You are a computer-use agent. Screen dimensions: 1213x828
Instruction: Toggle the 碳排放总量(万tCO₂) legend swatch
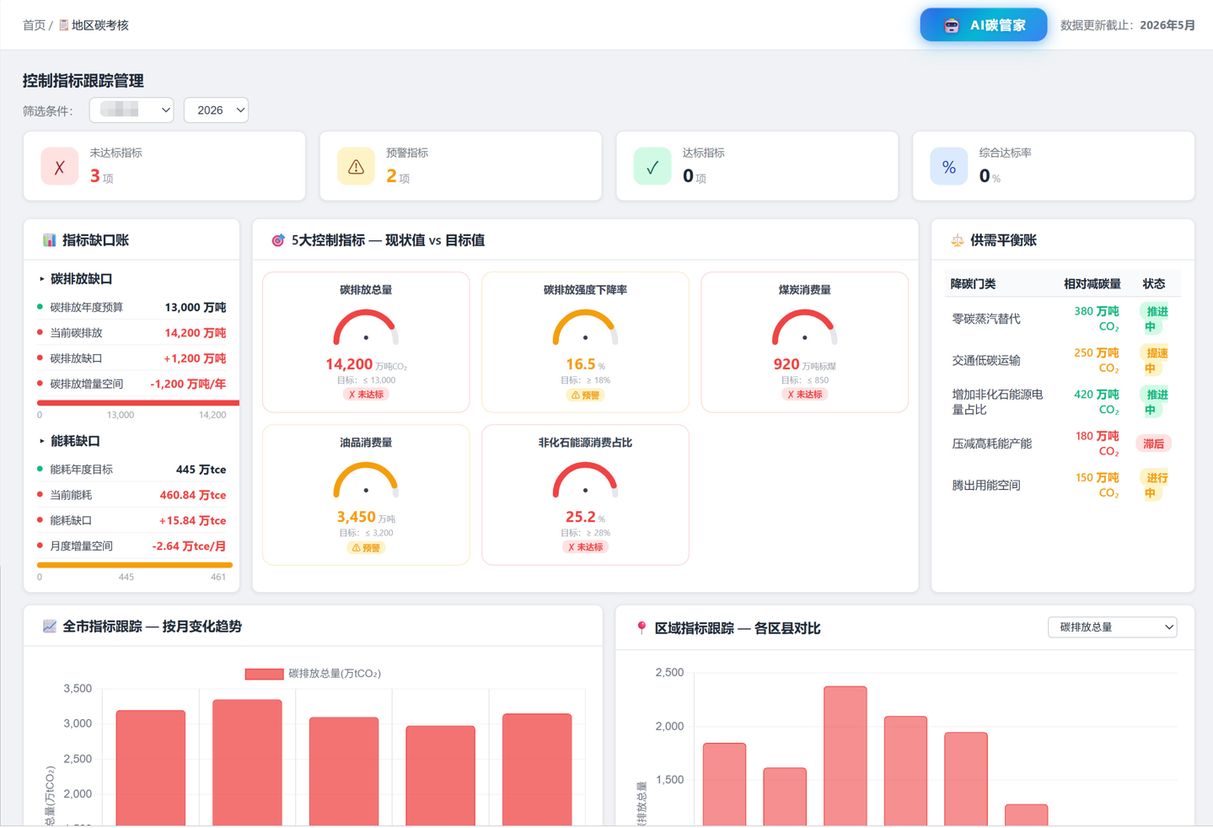tap(264, 674)
